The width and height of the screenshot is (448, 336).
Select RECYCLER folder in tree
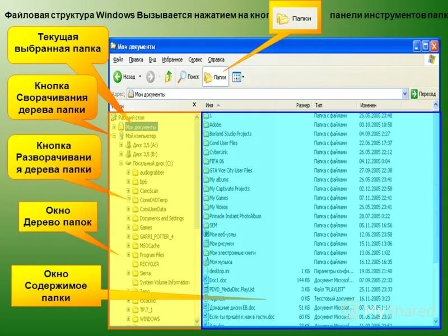[x=149, y=264]
